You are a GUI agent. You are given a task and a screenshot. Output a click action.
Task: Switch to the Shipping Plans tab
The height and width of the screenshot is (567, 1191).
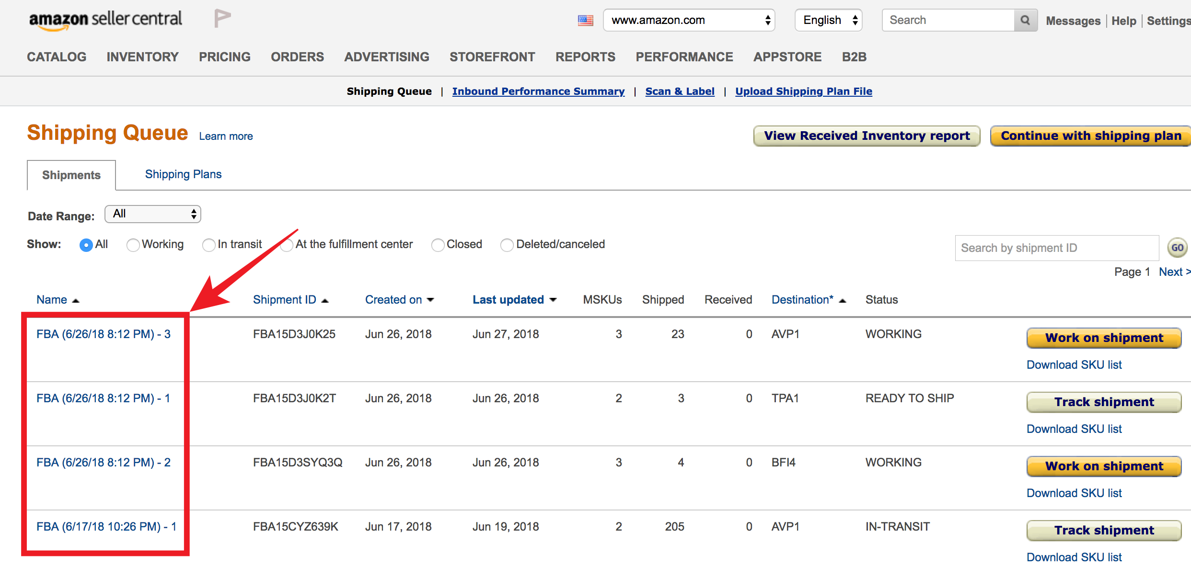183,174
